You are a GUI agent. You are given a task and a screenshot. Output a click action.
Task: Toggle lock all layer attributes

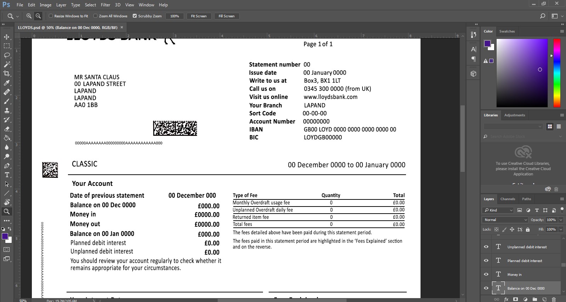pyautogui.click(x=528, y=230)
